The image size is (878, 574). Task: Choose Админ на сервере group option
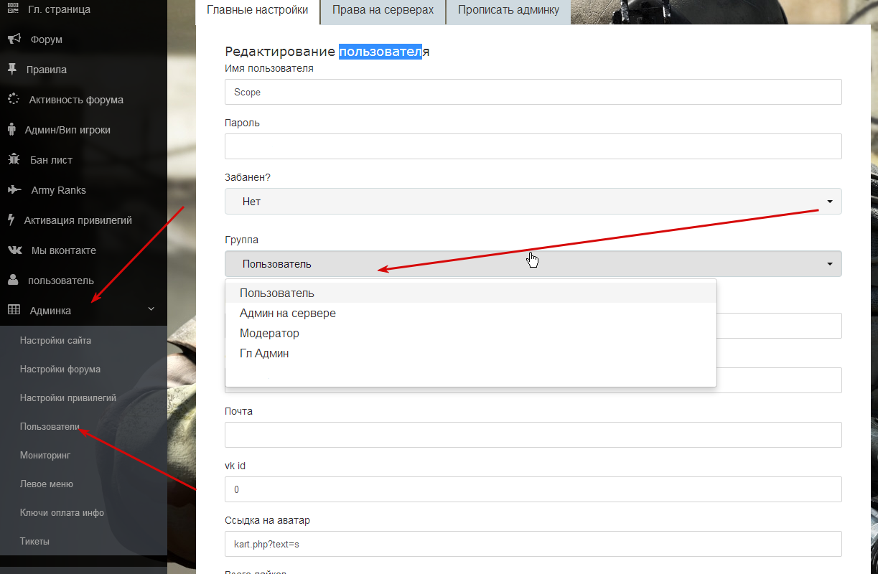(471, 313)
